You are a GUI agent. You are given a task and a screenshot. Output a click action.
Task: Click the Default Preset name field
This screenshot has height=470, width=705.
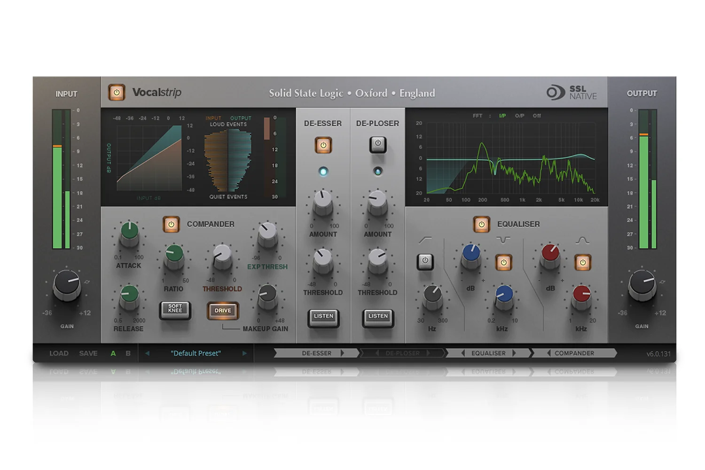click(196, 353)
